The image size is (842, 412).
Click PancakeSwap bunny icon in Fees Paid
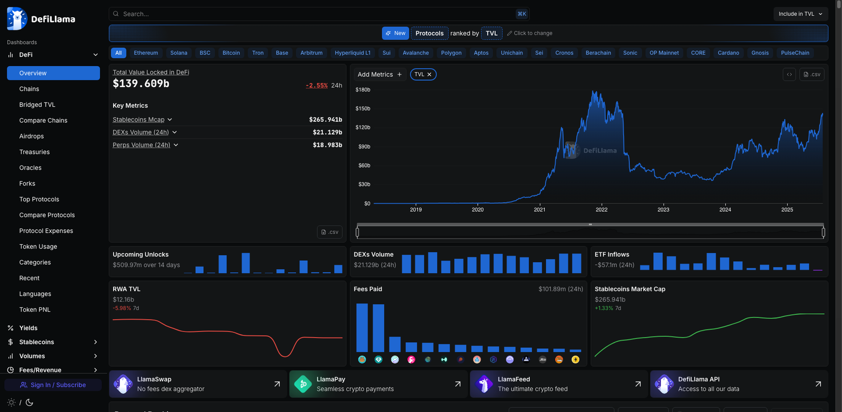tap(362, 359)
